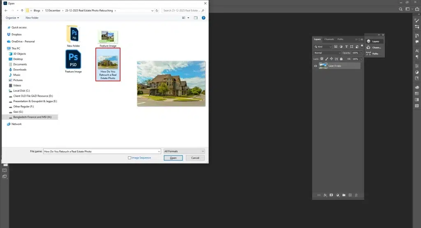Switch to the Paths tab
Image resolution: width=421 pixels, height=228 pixels.
click(340, 39)
